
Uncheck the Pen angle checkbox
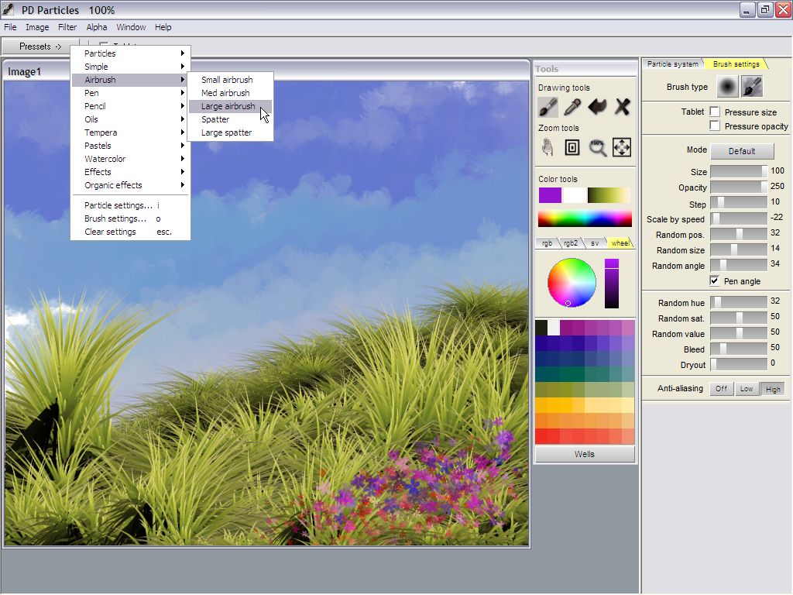715,281
